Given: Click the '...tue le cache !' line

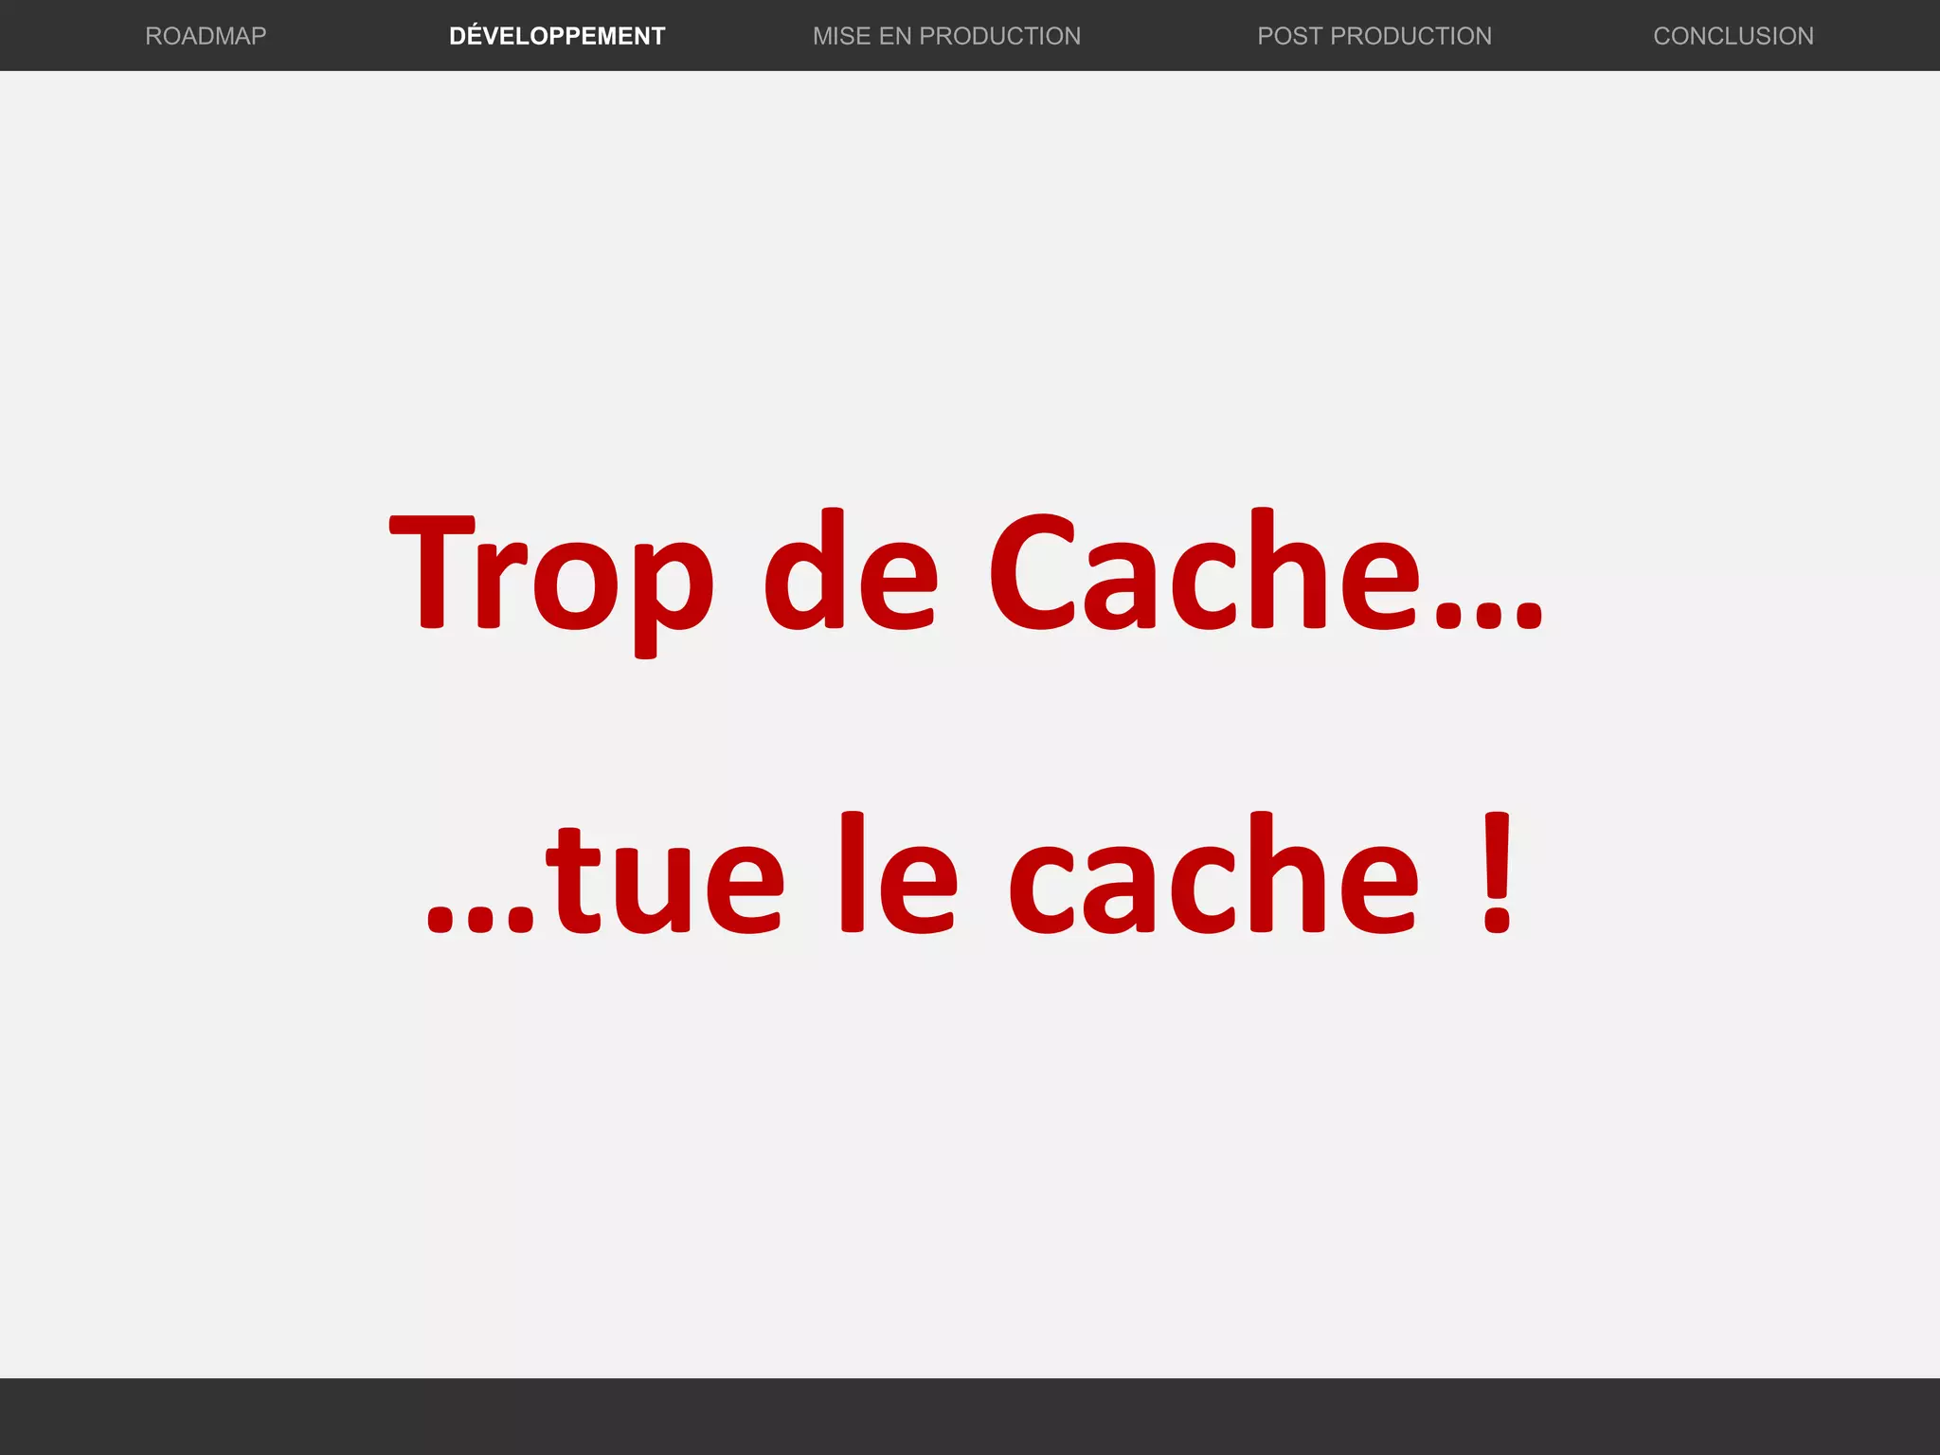Looking at the screenshot, I should pos(969,872).
